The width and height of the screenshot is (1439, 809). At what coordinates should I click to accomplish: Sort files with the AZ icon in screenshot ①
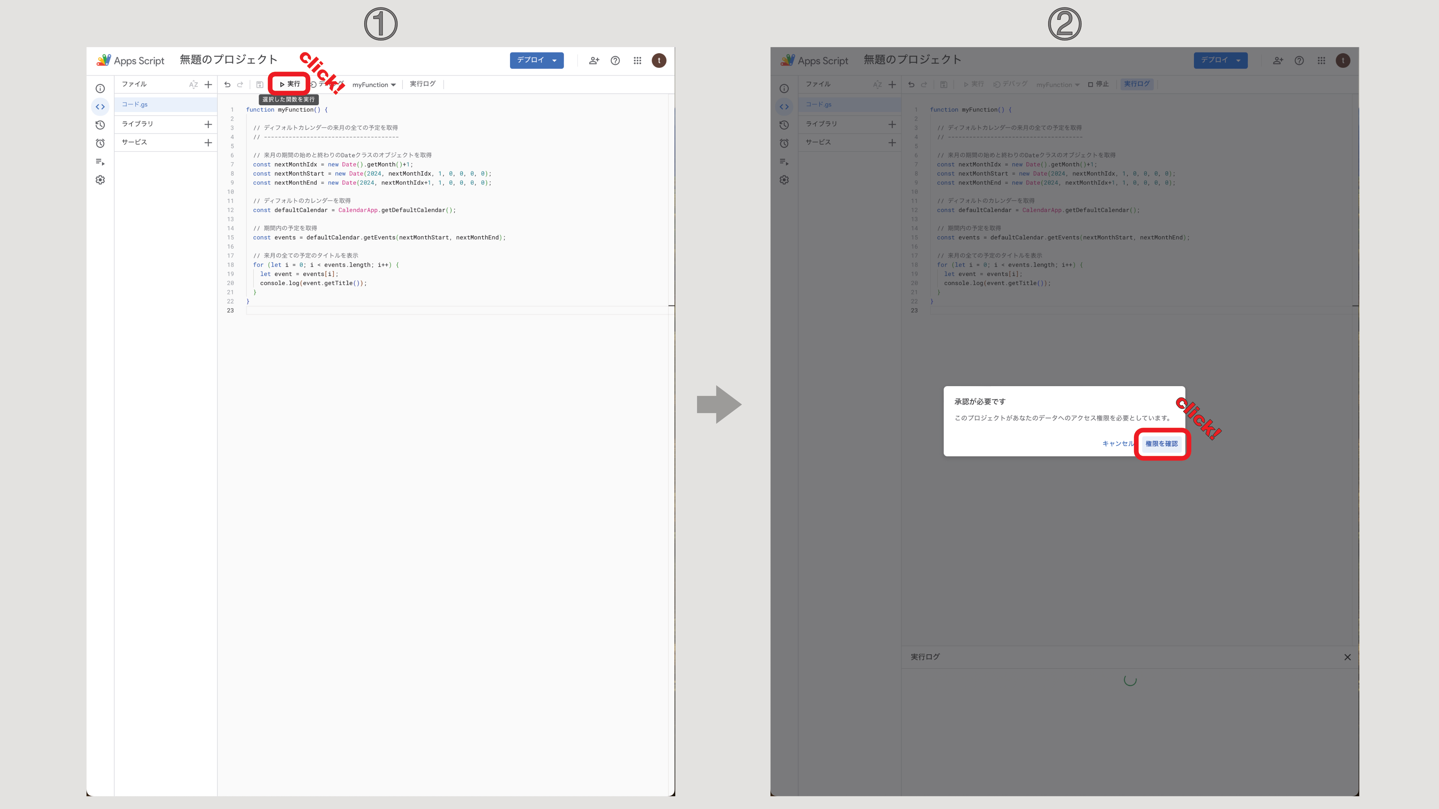pos(193,85)
